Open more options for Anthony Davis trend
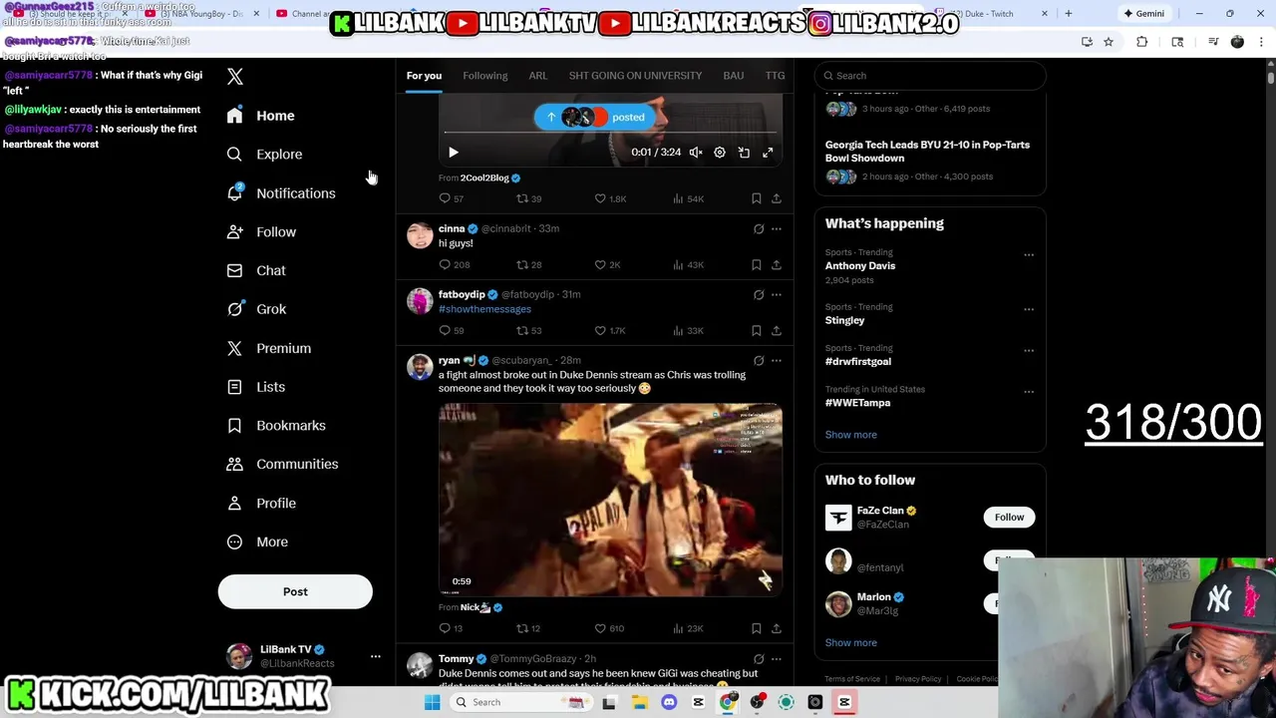 point(1029,255)
